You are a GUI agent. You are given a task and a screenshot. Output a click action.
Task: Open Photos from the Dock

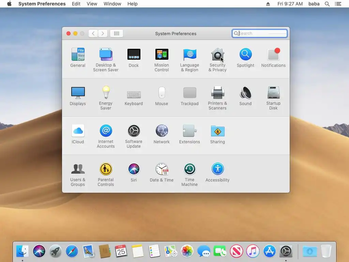187,251
